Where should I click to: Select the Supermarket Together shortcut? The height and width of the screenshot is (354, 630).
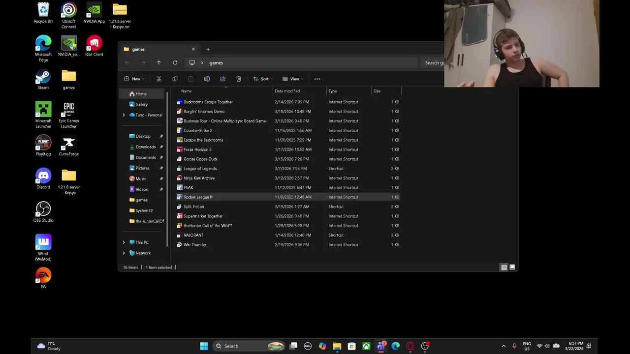pyautogui.click(x=288, y=216)
